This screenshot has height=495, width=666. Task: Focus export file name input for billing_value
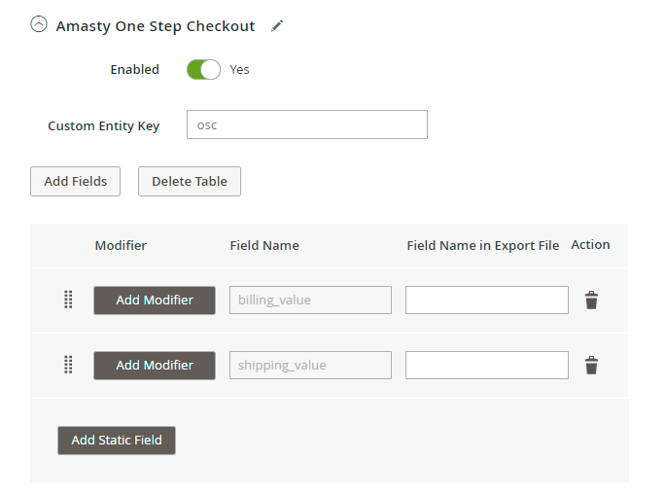click(x=486, y=300)
